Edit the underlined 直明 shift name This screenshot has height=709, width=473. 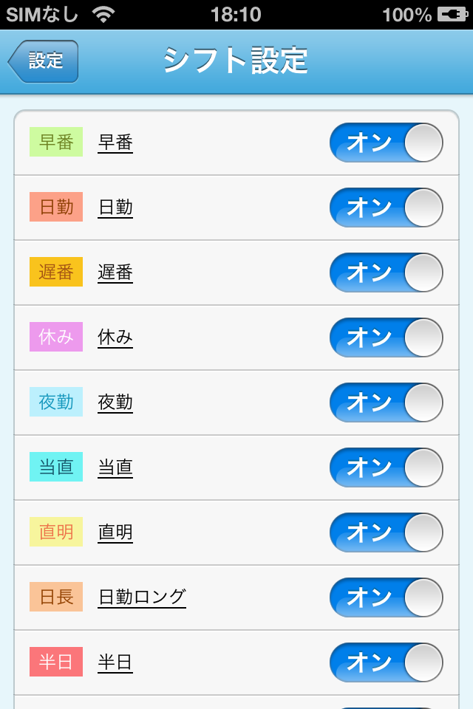pyautogui.click(x=115, y=532)
